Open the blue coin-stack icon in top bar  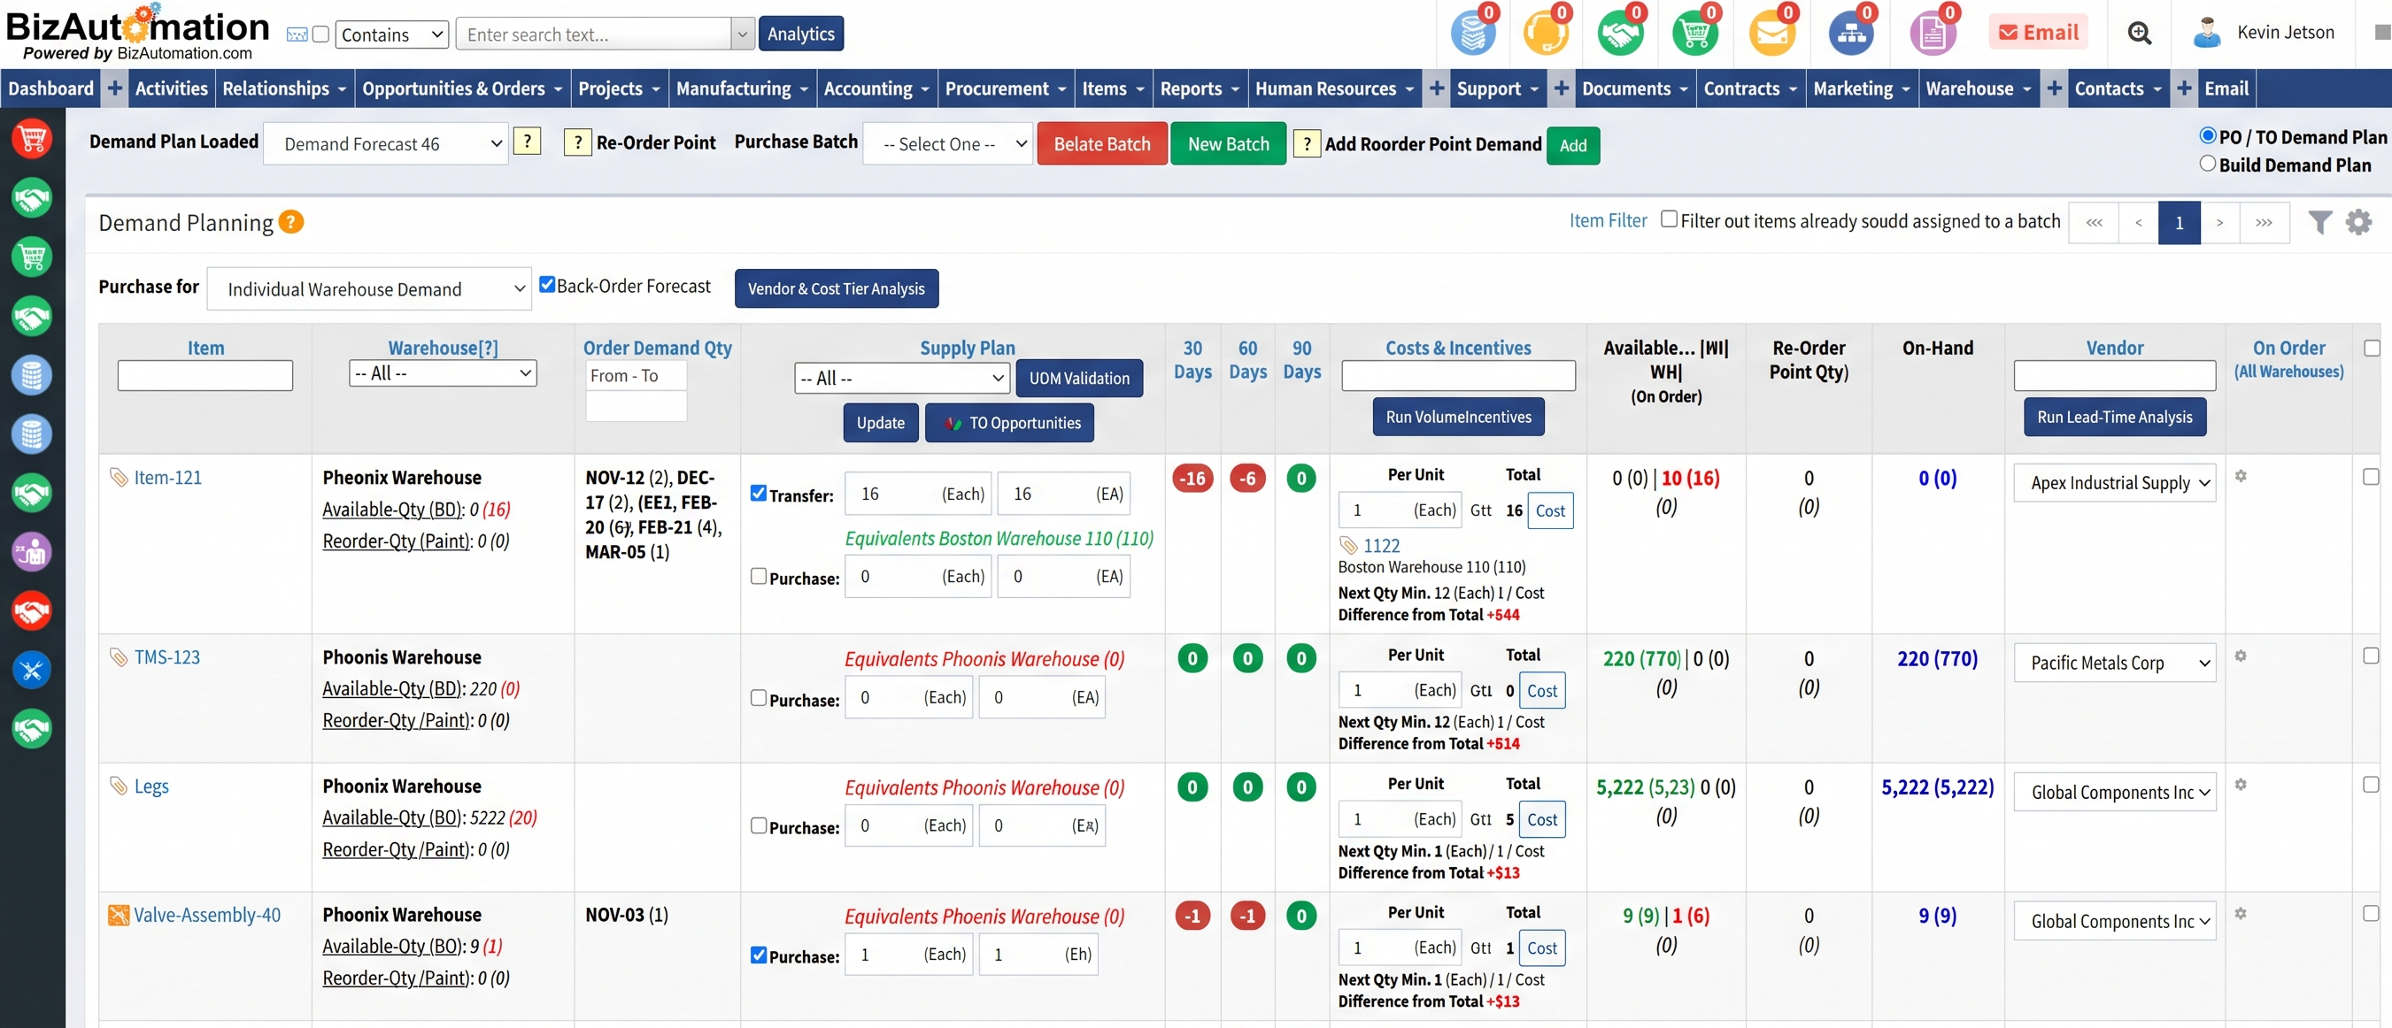point(1473,35)
